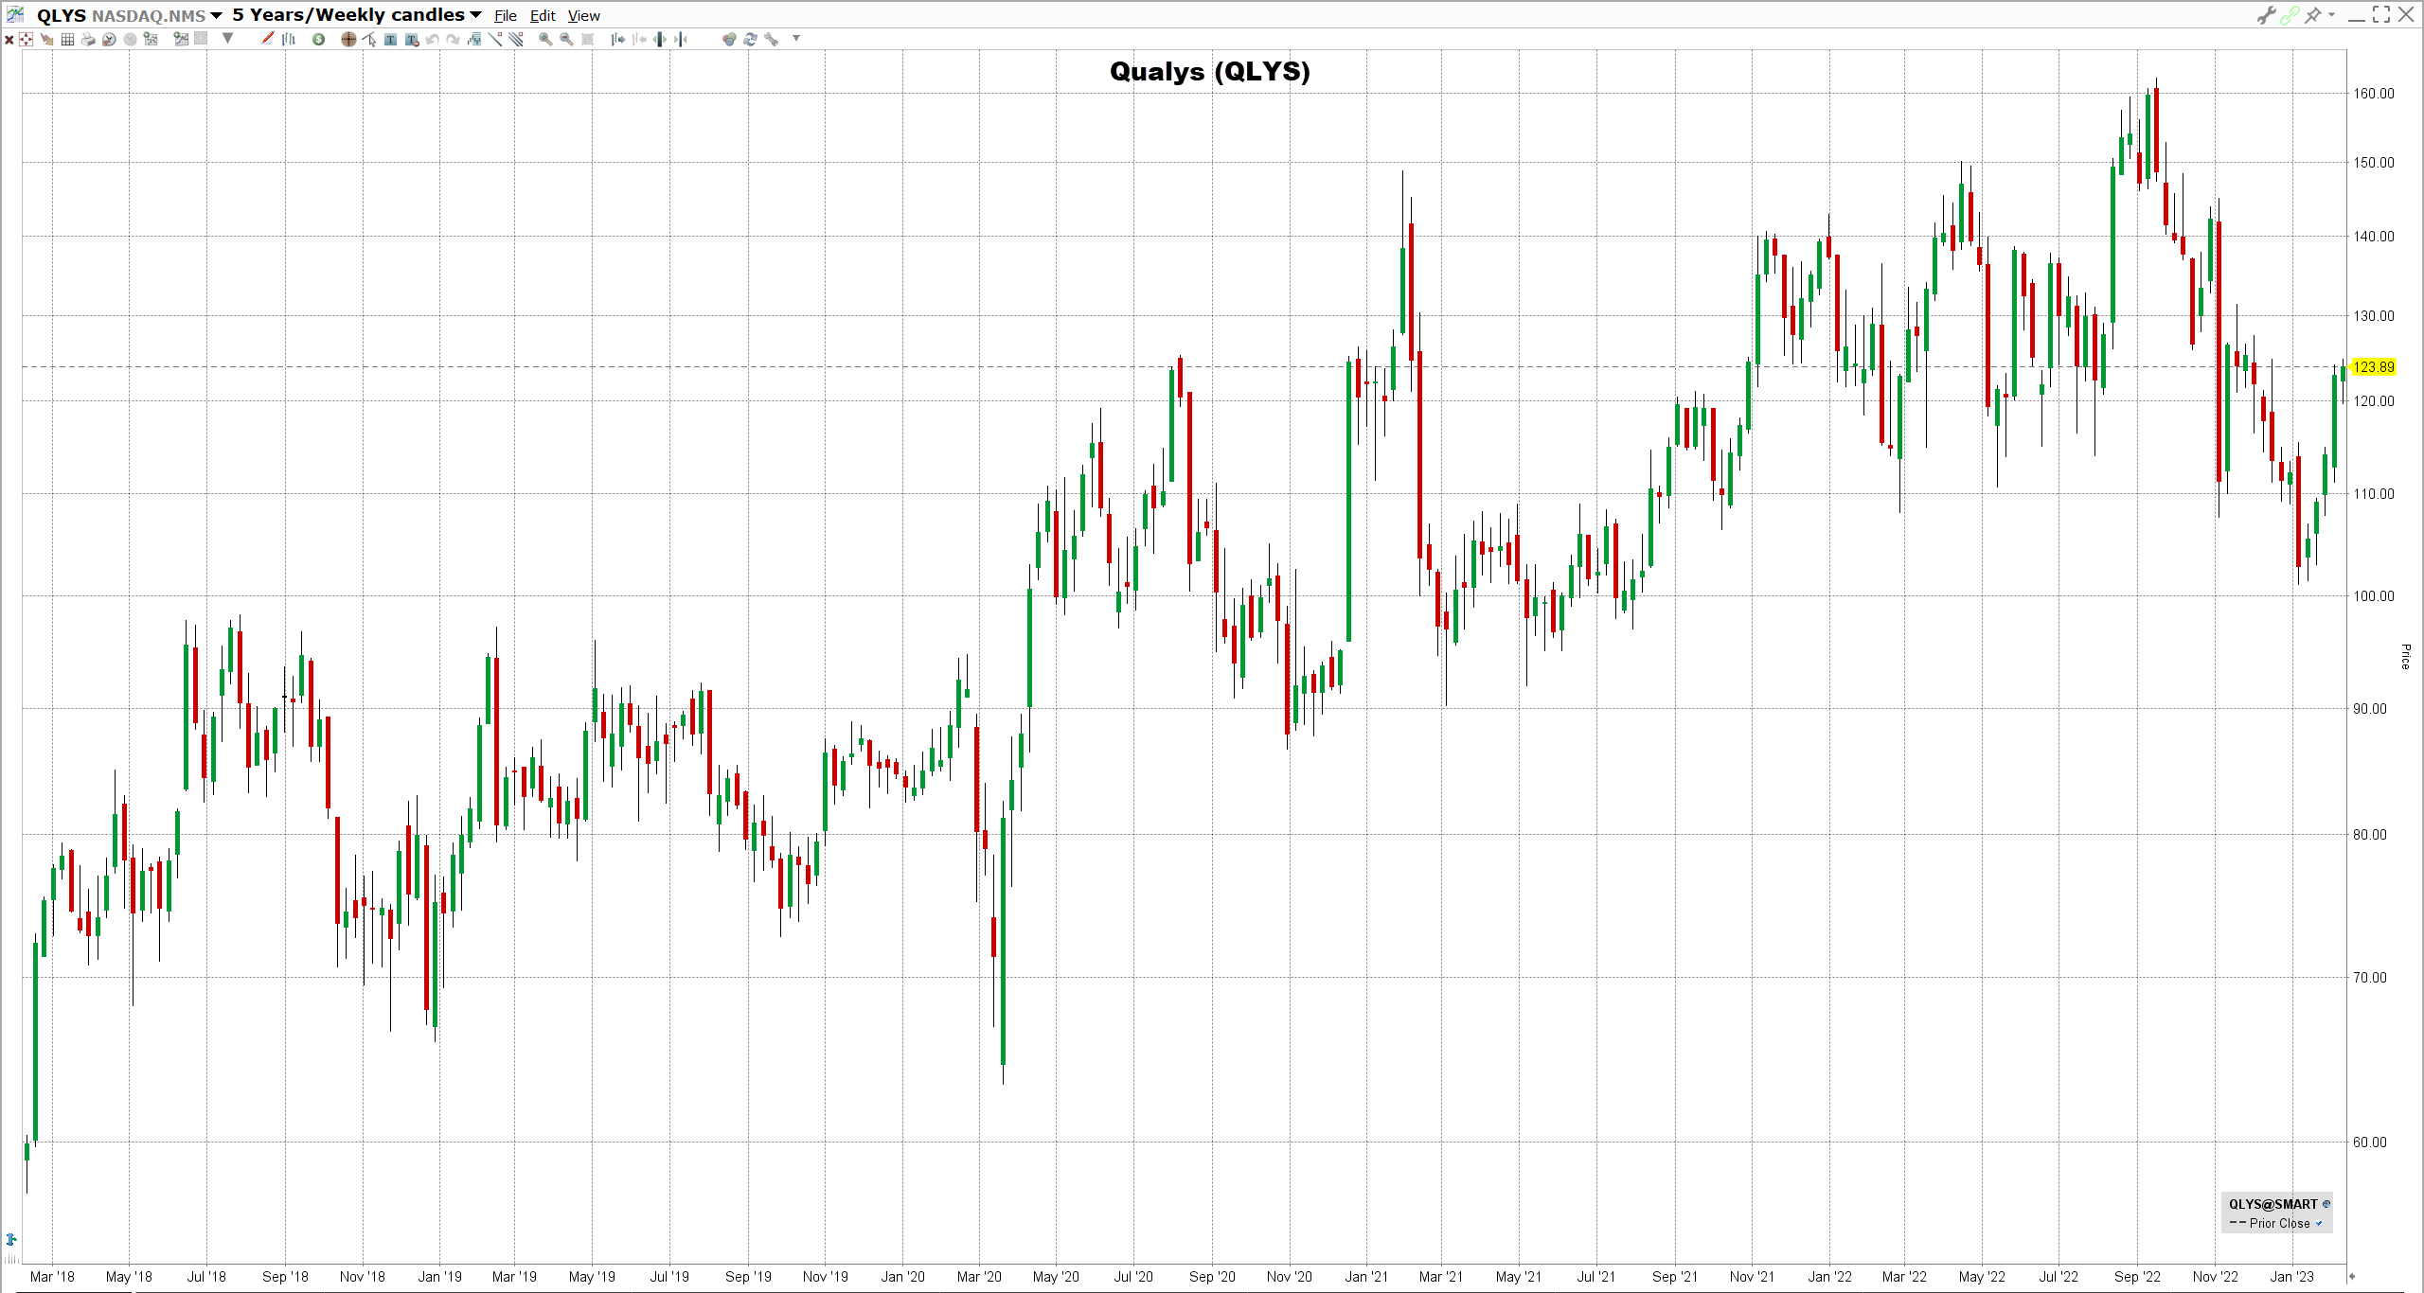Click the green dollar sign icon

tap(318, 39)
